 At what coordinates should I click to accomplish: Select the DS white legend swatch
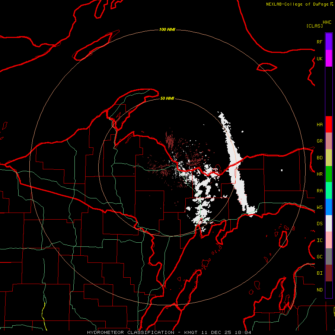(x=329, y=223)
